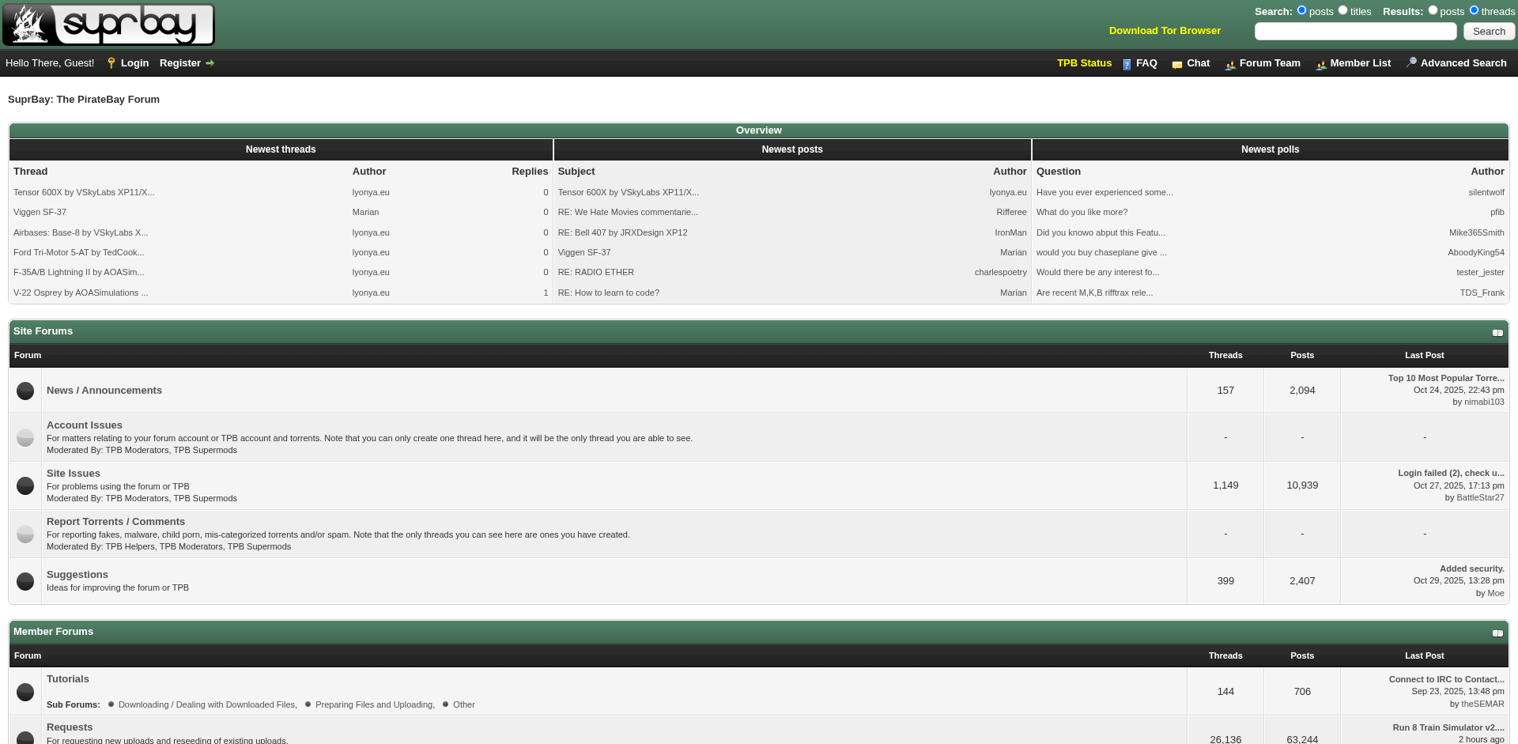Open the Report Torrents / Comments forum

115,522
